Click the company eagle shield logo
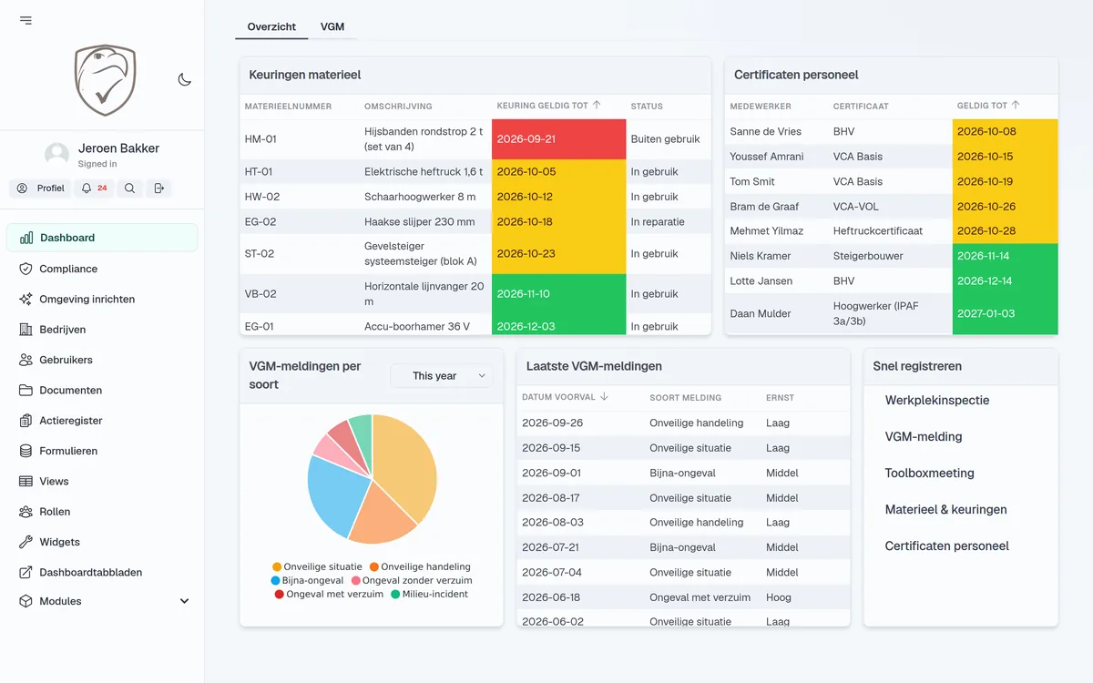Screen dimensions: 1093x683 tap(105, 79)
